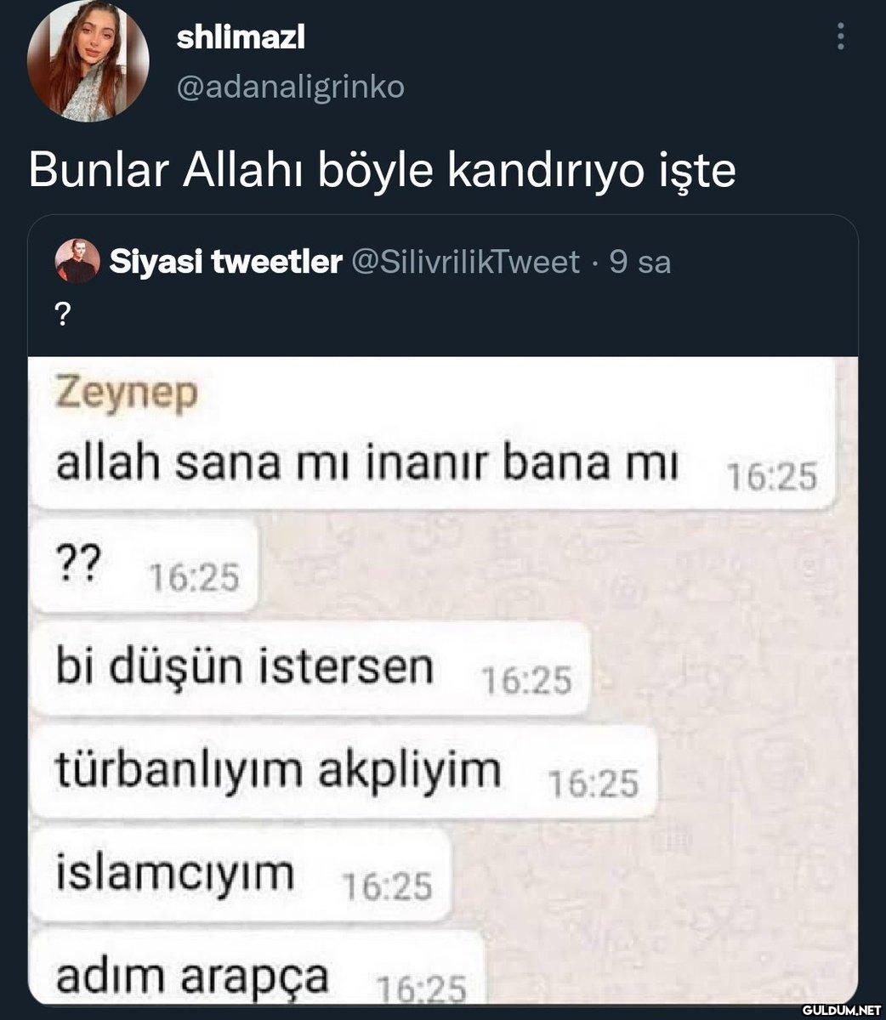Select the 'adım arapça' message bubble

coord(257,968)
